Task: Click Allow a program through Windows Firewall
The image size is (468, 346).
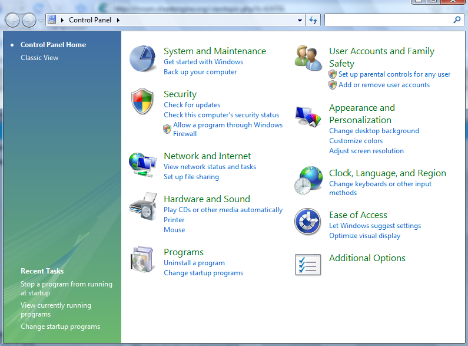Action: [228, 129]
